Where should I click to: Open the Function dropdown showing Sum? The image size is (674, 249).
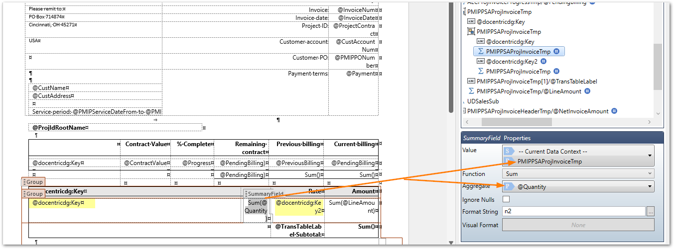click(x=649, y=173)
